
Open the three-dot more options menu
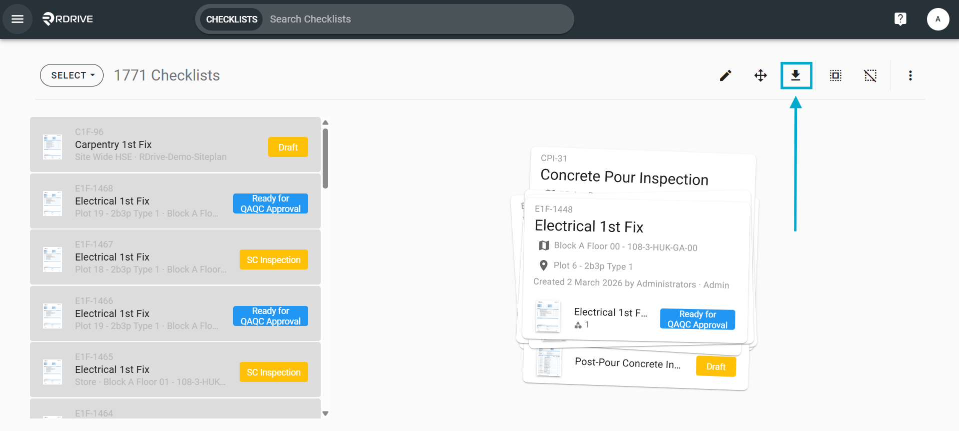910,75
